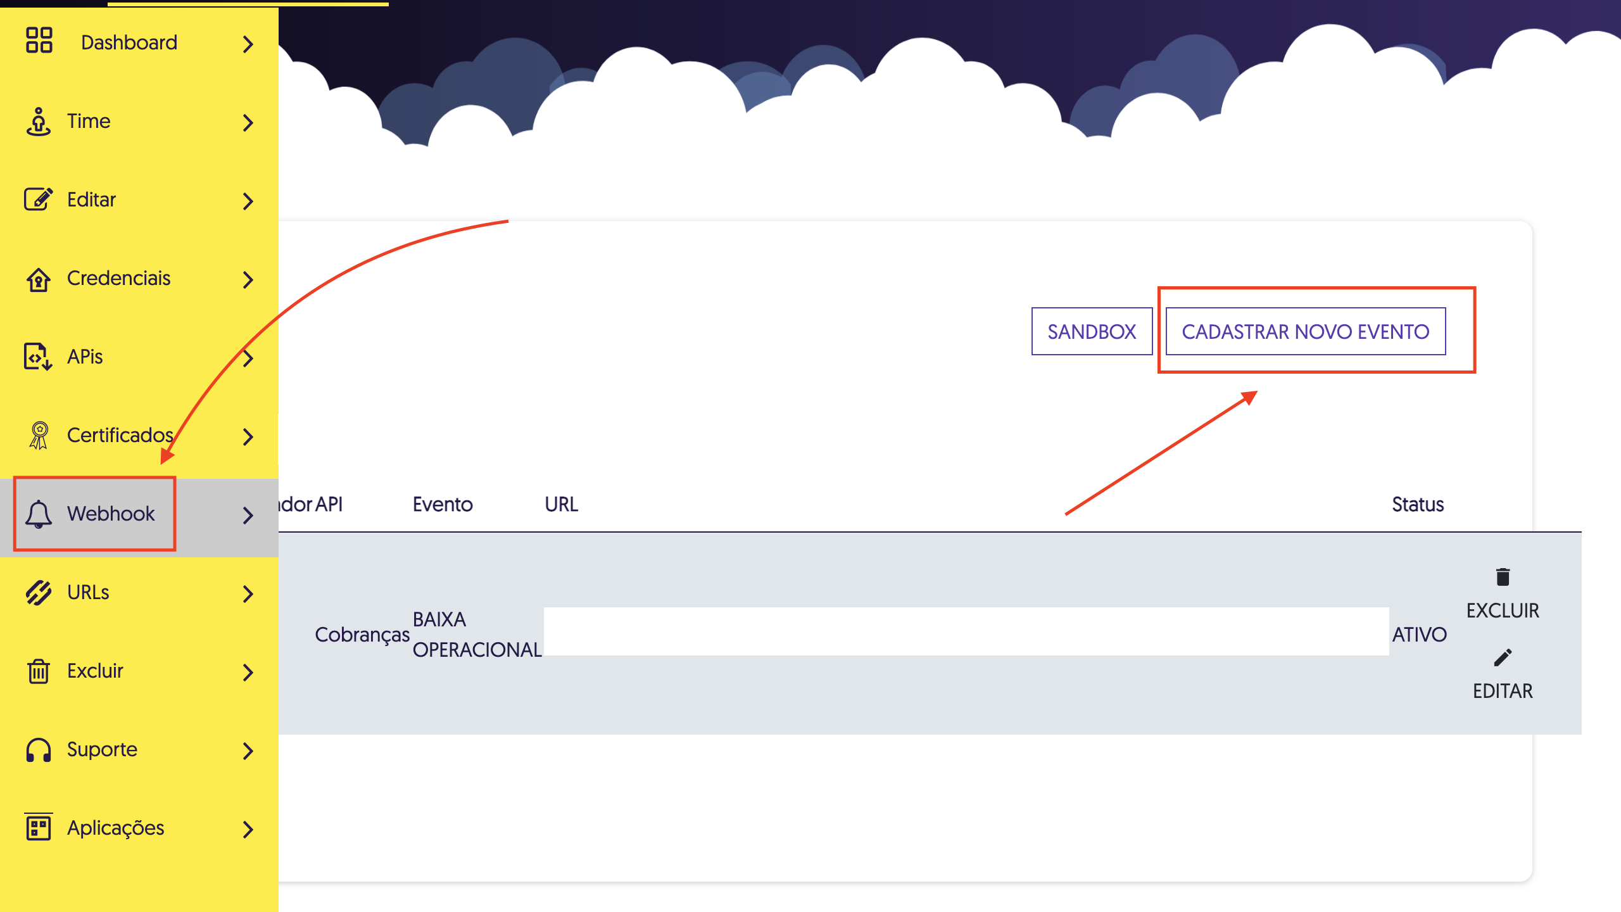Click the pencil icon above EDITAR
Viewport: 1621px width, 912px height.
[x=1503, y=657]
